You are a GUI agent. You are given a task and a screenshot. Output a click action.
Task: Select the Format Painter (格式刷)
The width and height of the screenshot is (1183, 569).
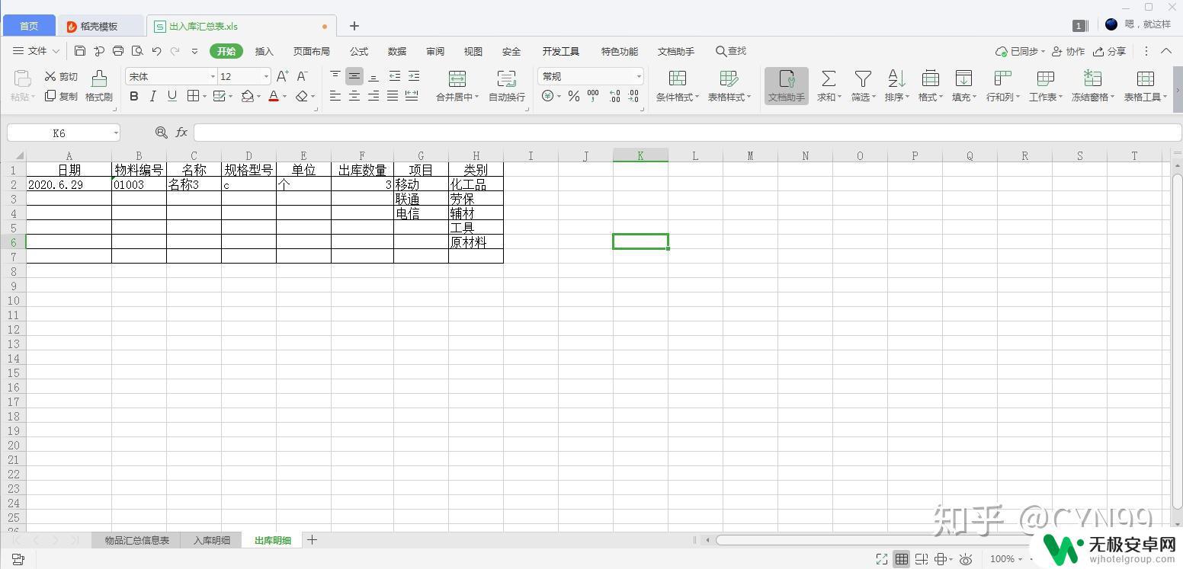[x=99, y=86]
